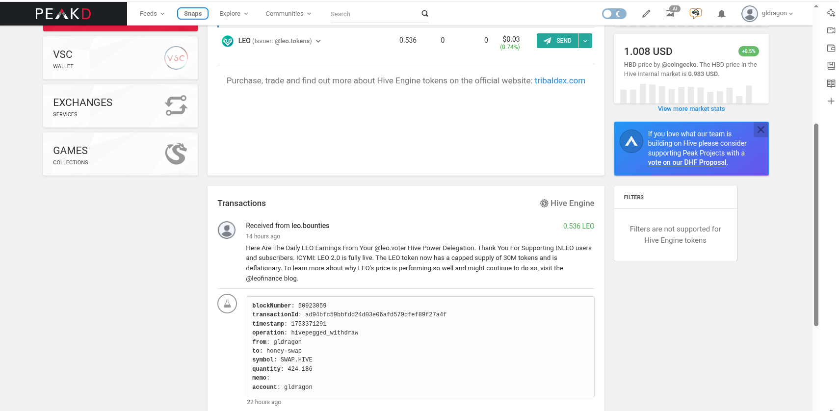The height and width of the screenshot is (411, 839).
Task: Click the page vertical scrollbar
Action: point(816,224)
